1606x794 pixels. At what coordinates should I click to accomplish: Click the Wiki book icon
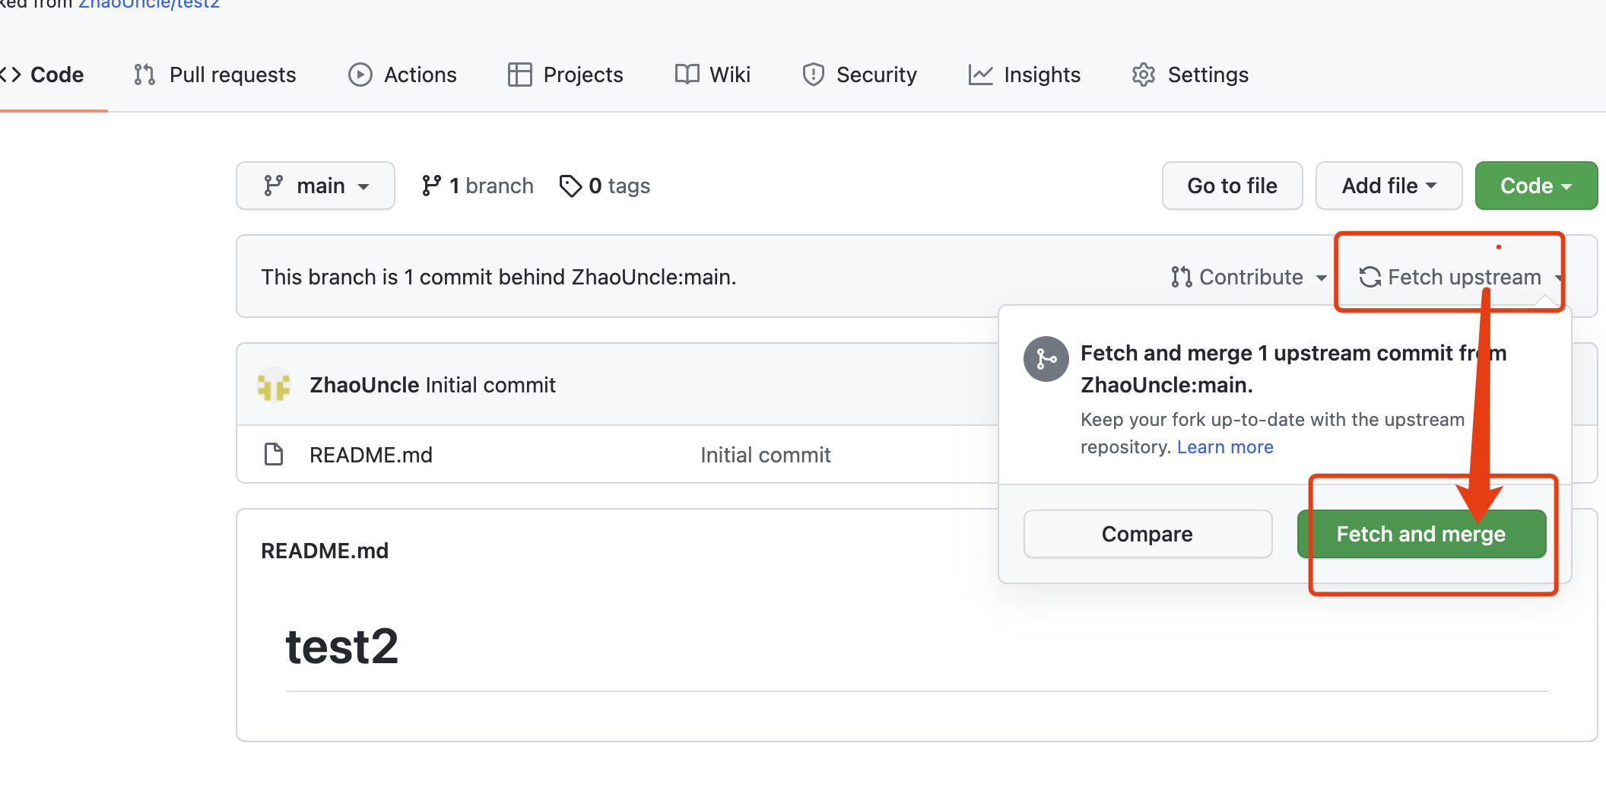pos(687,75)
